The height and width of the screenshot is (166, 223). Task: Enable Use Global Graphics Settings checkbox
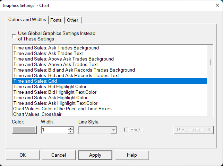click(x=14, y=36)
